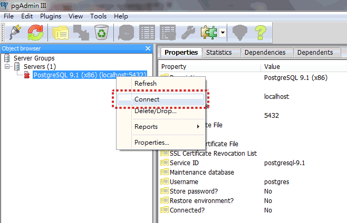Click No value for Connected? row
This screenshot has height=223, width=347.
268,210
